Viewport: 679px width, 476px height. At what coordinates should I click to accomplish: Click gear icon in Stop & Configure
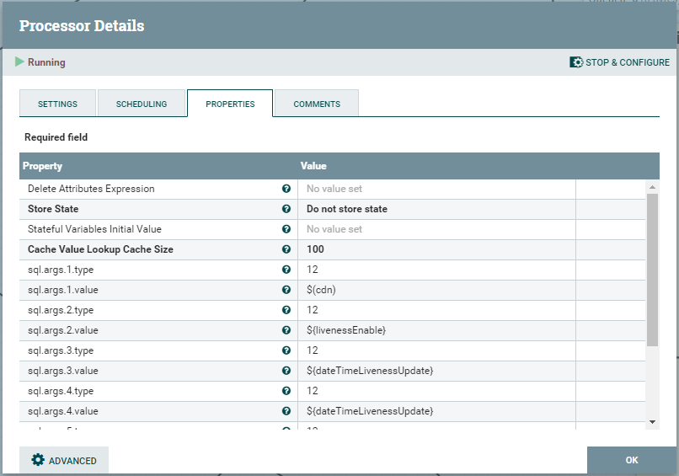576,62
